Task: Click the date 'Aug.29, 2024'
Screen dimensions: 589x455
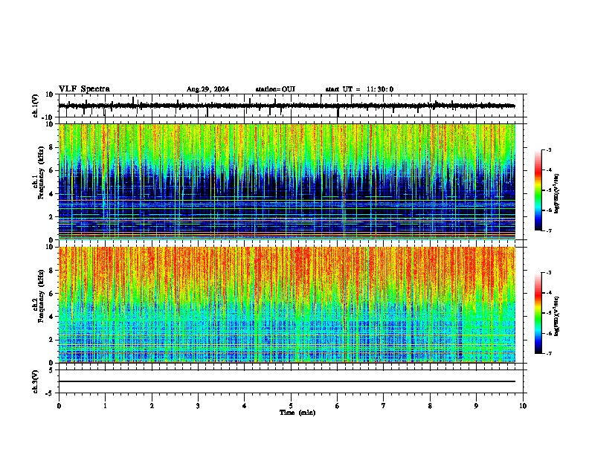Action: (x=207, y=89)
